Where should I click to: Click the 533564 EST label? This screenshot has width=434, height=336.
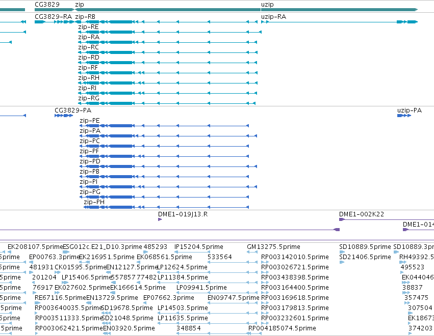[x=219, y=257]
